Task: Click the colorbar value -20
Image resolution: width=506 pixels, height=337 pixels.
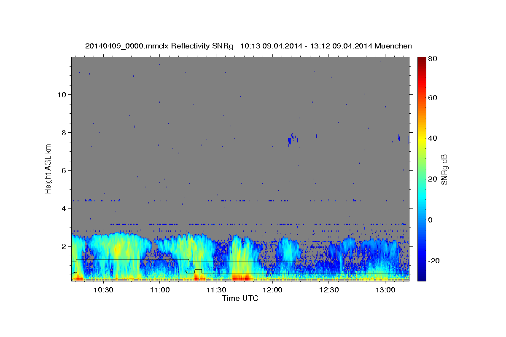Action: tap(434, 261)
